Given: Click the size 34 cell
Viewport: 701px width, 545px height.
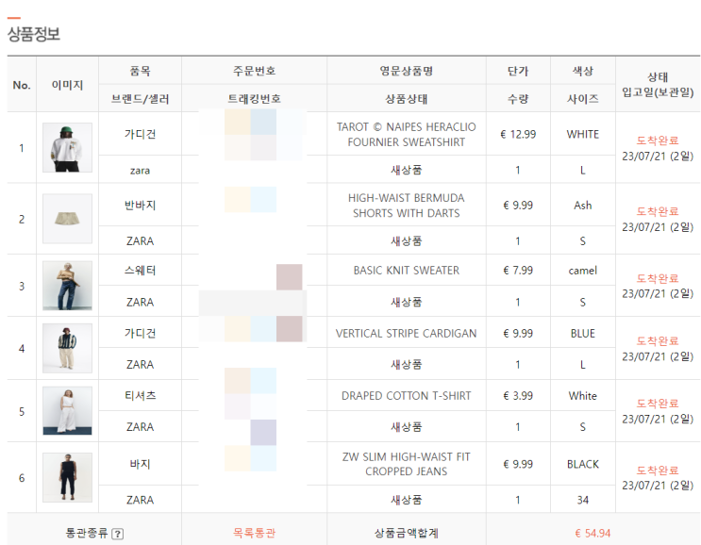Looking at the screenshot, I should (583, 500).
